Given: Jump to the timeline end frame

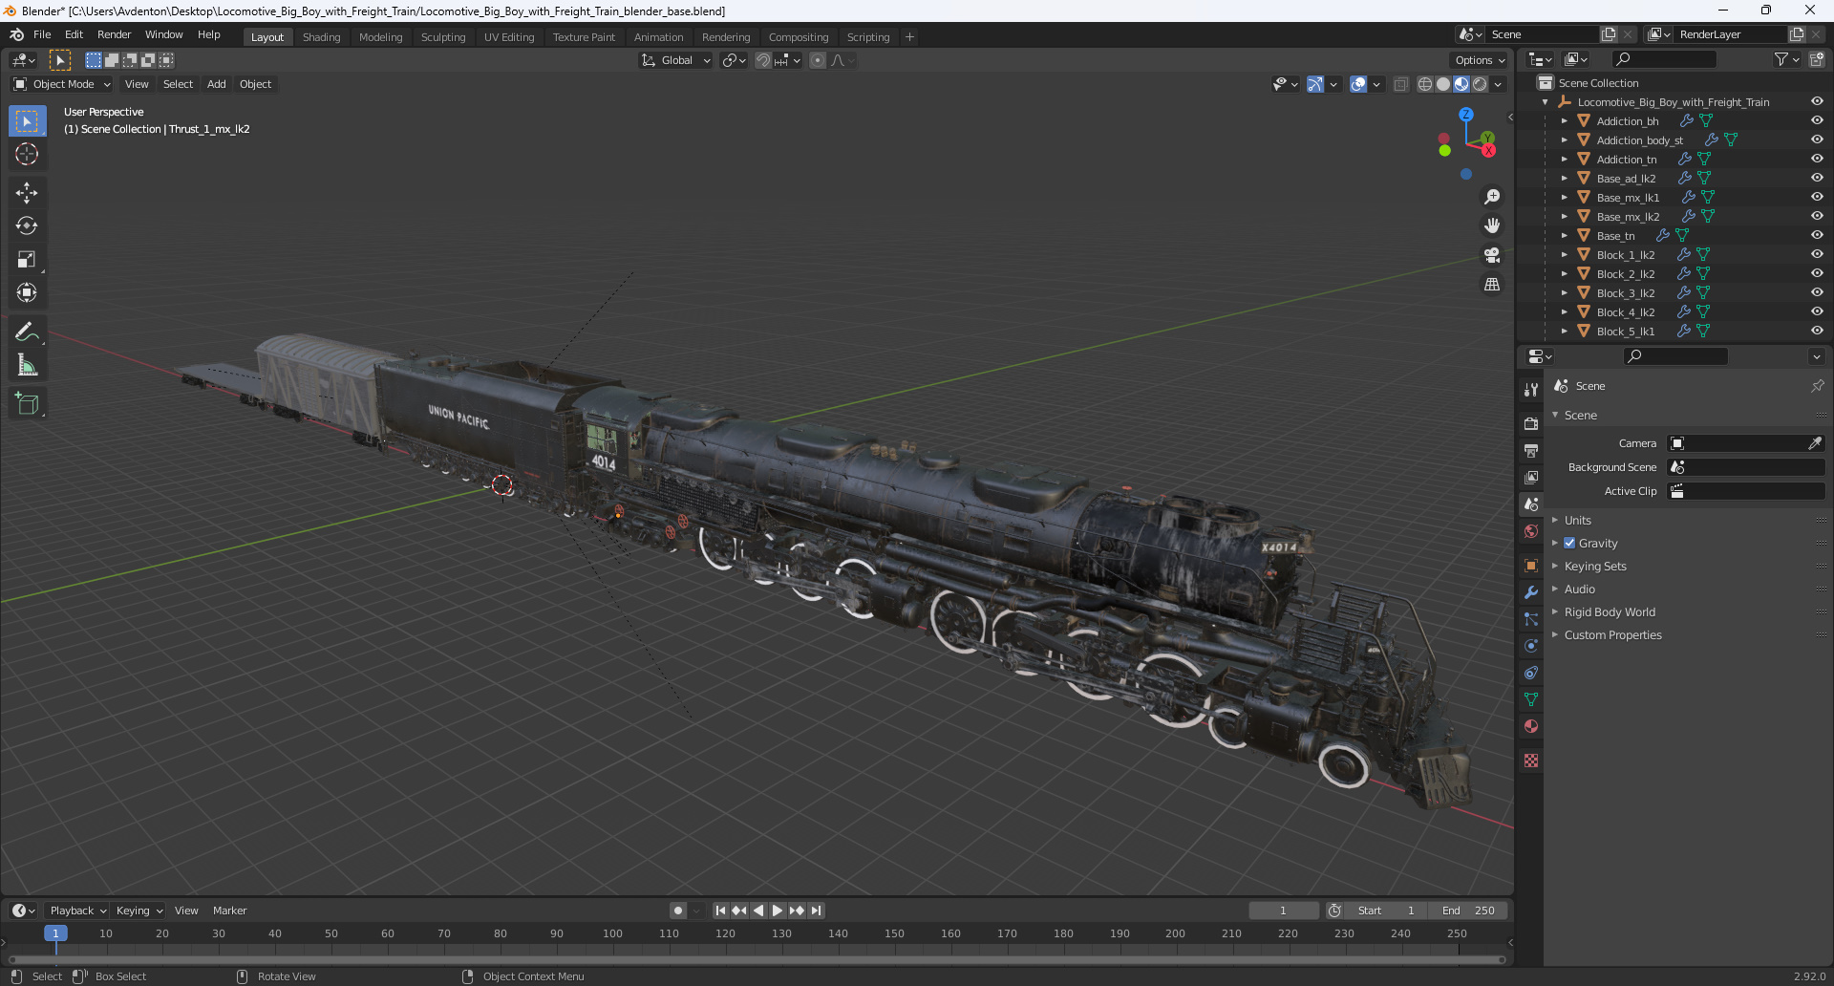Looking at the screenshot, I should pyautogui.click(x=816, y=911).
